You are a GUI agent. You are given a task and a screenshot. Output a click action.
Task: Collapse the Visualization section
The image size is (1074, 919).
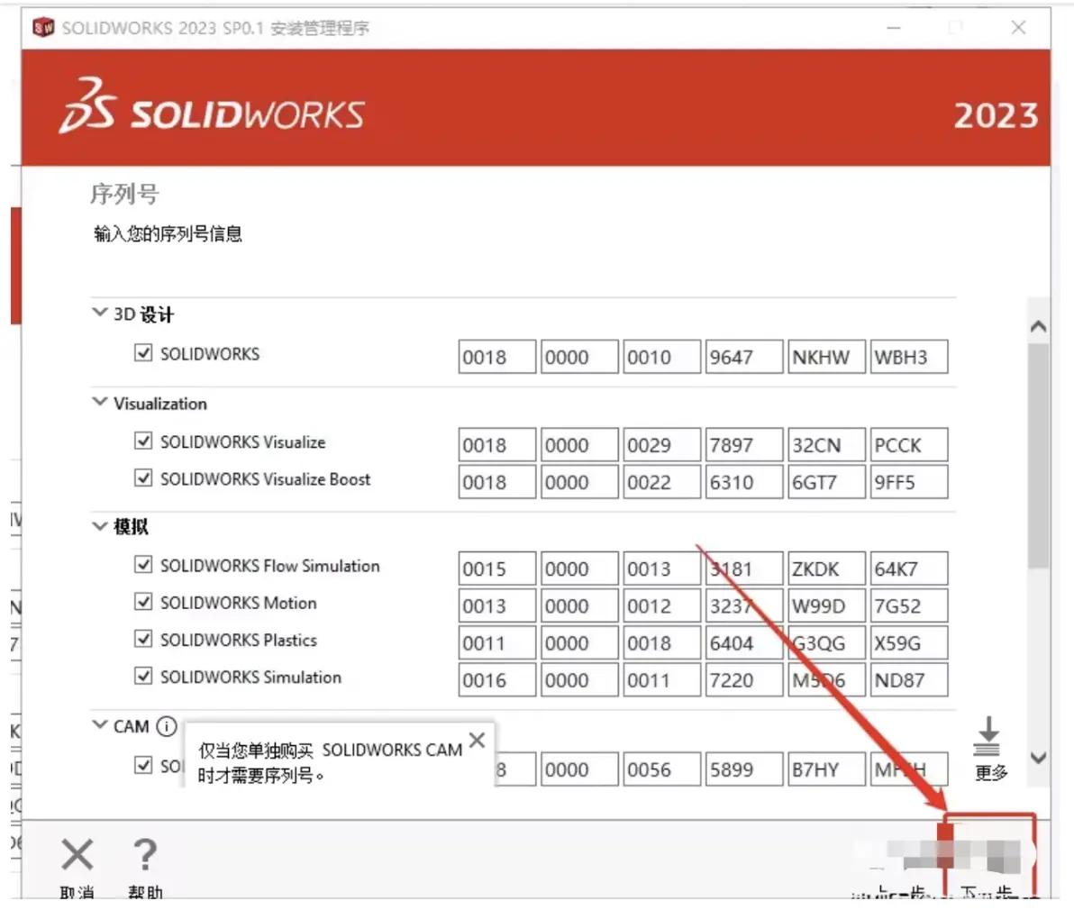100,401
